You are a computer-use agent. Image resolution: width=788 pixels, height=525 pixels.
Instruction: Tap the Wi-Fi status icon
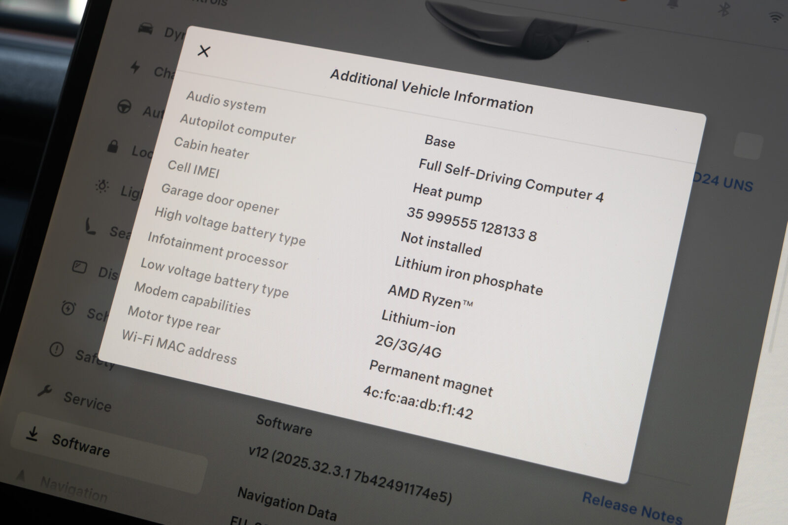click(776, 17)
